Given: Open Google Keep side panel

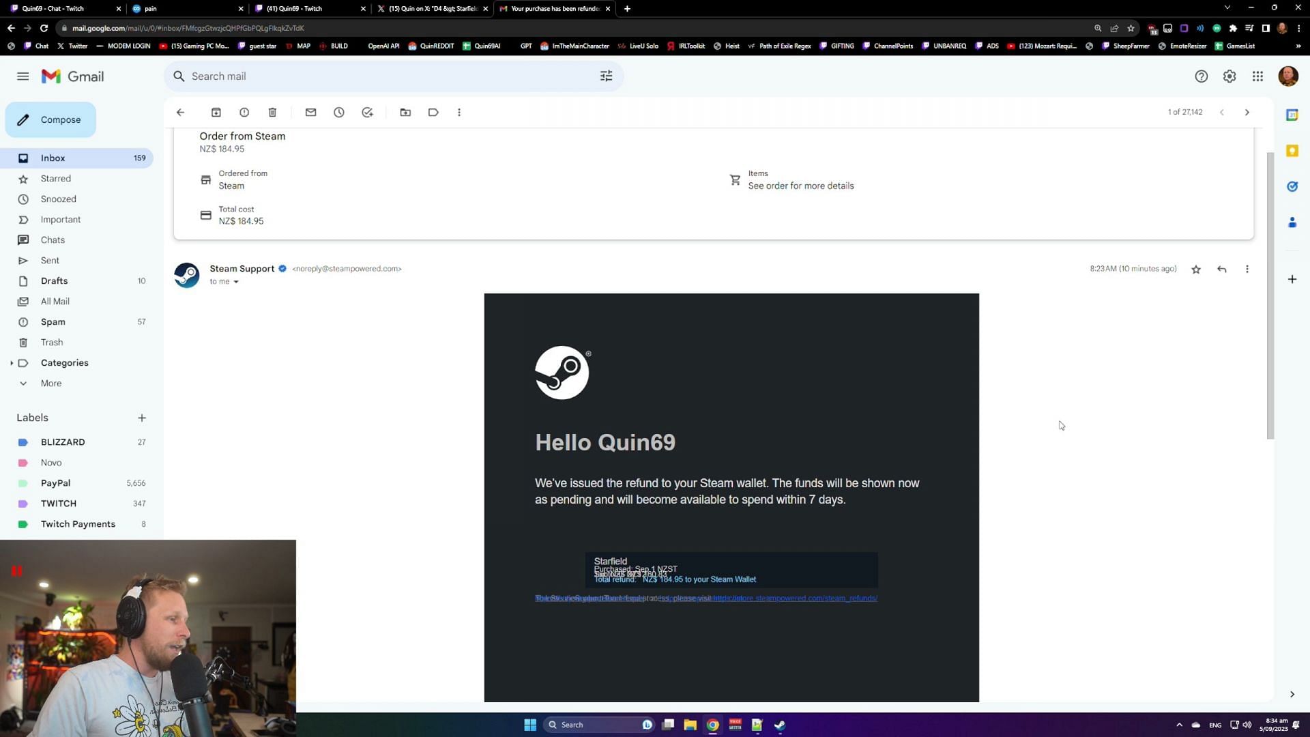Looking at the screenshot, I should 1292,151.
